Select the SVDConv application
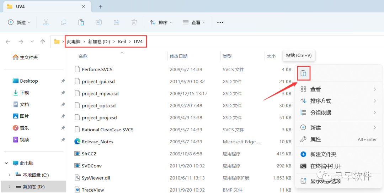Image resolution: width=384 pixels, height=193 pixels. coord(92,166)
